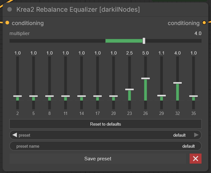Click the 5.0 value above band 26

(145, 53)
